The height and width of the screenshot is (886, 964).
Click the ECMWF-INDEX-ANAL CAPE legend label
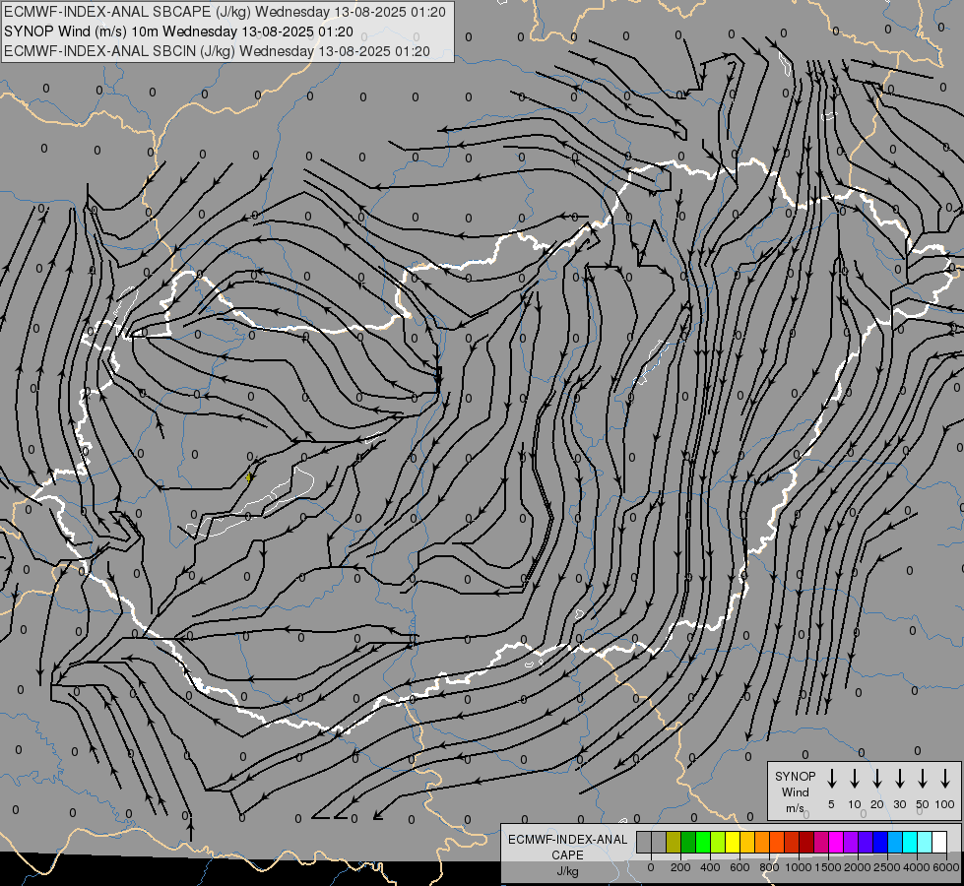tap(567, 847)
